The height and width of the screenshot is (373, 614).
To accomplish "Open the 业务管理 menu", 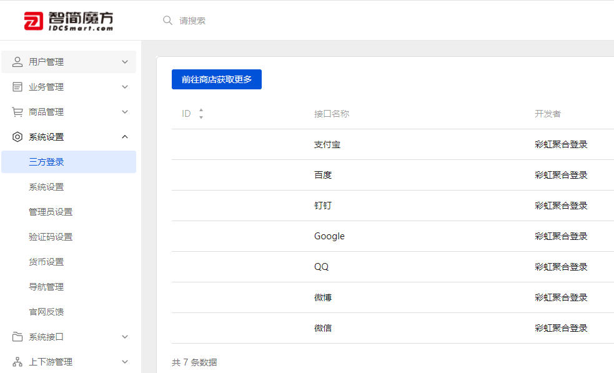I will (69, 87).
